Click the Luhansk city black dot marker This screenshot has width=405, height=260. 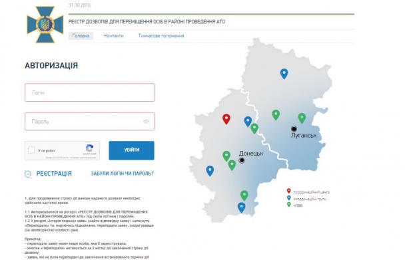coord(294,128)
